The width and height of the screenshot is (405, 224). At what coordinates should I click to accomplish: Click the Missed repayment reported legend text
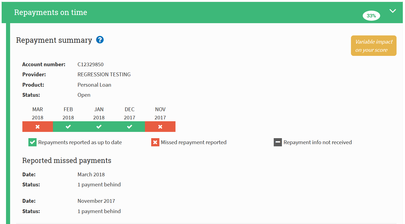pos(193,142)
